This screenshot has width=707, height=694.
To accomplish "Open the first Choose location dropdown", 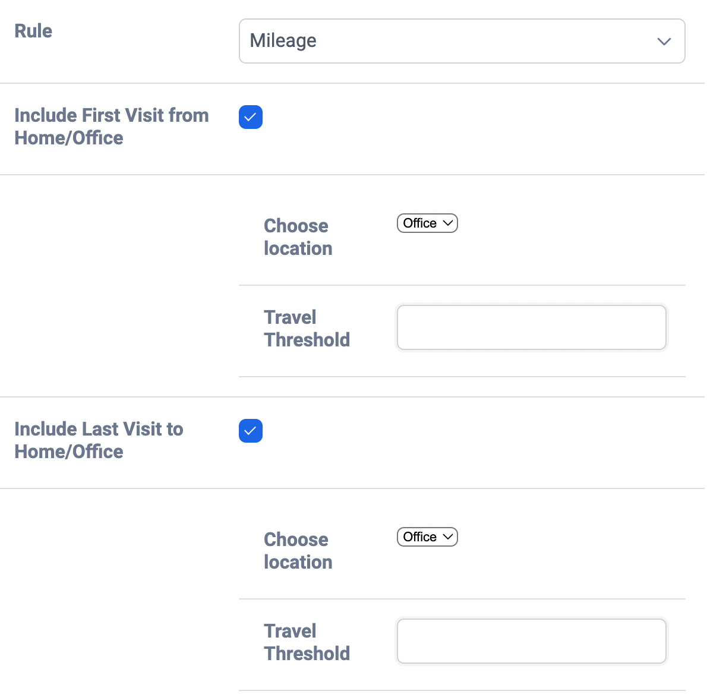I will point(427,223).
